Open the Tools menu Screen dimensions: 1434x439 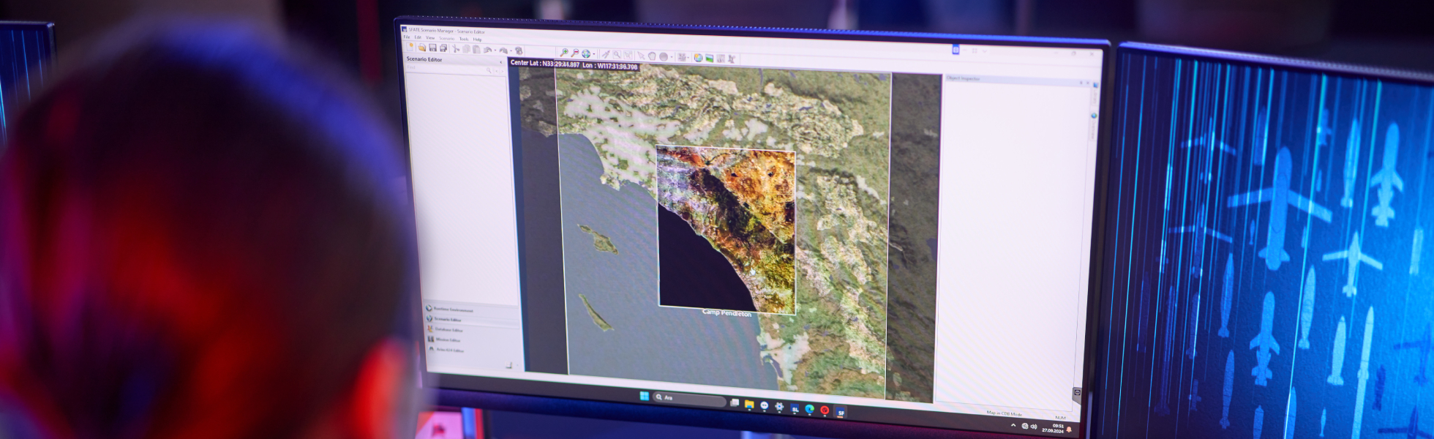pos(464,39)
